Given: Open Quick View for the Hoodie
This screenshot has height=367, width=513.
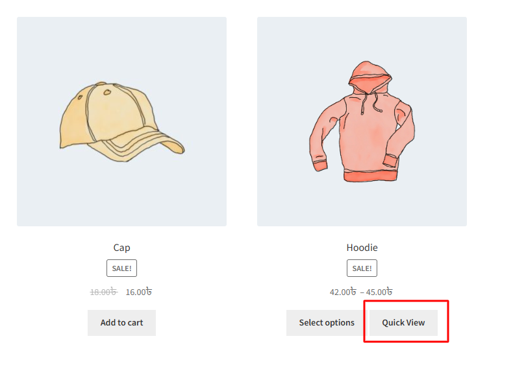Looking at the screenshot, I should click(x=403, y=322).
